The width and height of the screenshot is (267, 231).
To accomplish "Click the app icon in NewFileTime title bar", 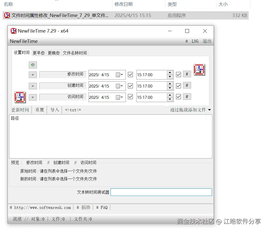I will click(x=14, y=31).
